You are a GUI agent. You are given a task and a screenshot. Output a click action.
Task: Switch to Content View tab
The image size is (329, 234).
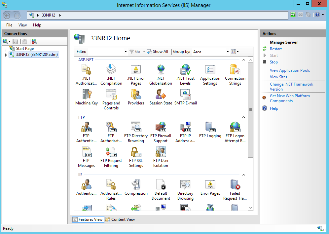[120, 219]
